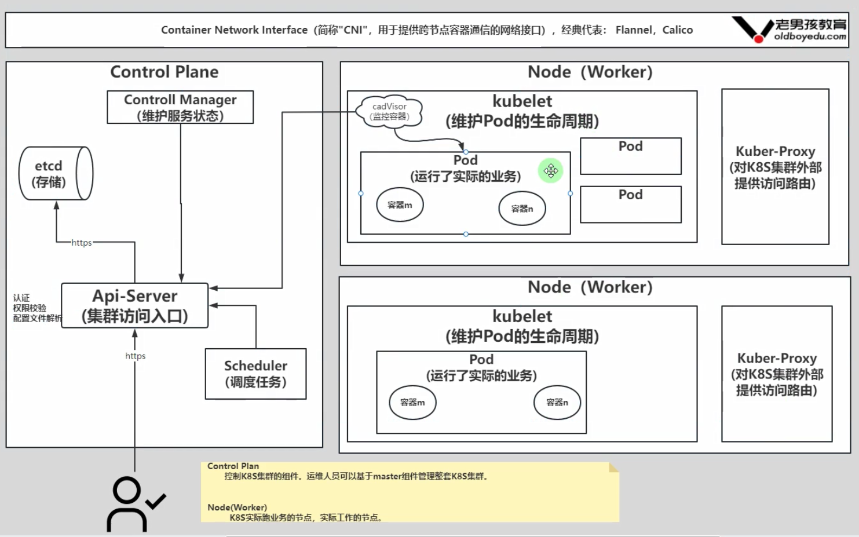Select the etcd storage cylinder

(x=56, y=173)
